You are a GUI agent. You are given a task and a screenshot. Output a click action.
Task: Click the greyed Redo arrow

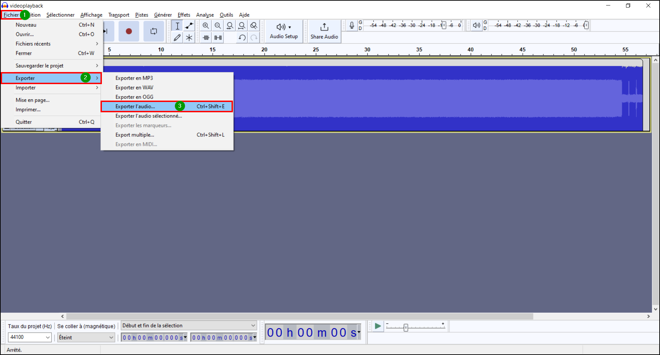point(254,37)
